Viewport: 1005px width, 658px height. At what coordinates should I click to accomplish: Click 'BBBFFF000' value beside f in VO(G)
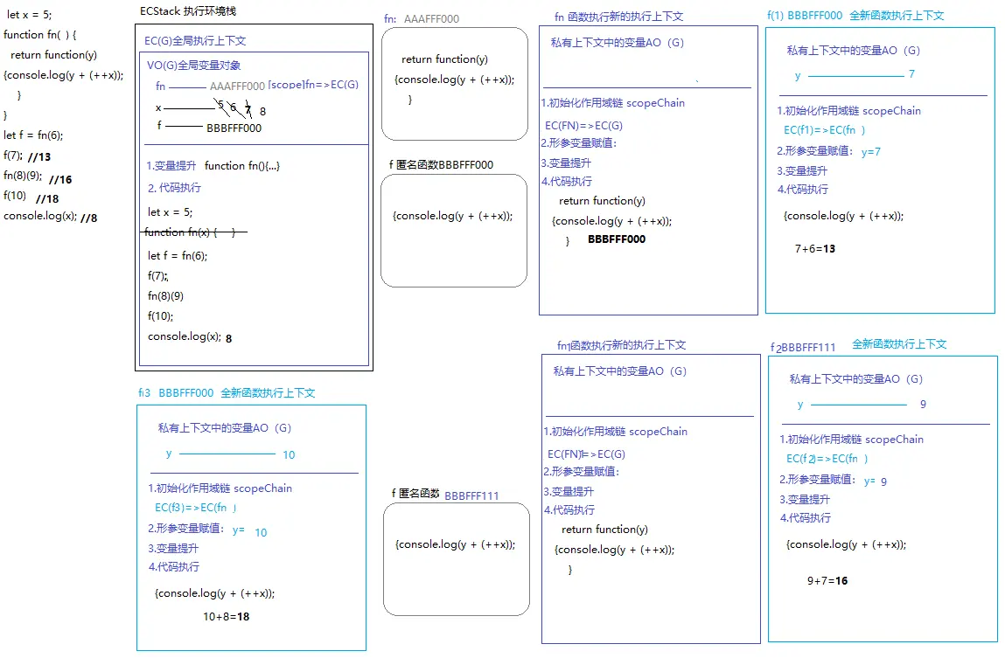tap(234, 128)
